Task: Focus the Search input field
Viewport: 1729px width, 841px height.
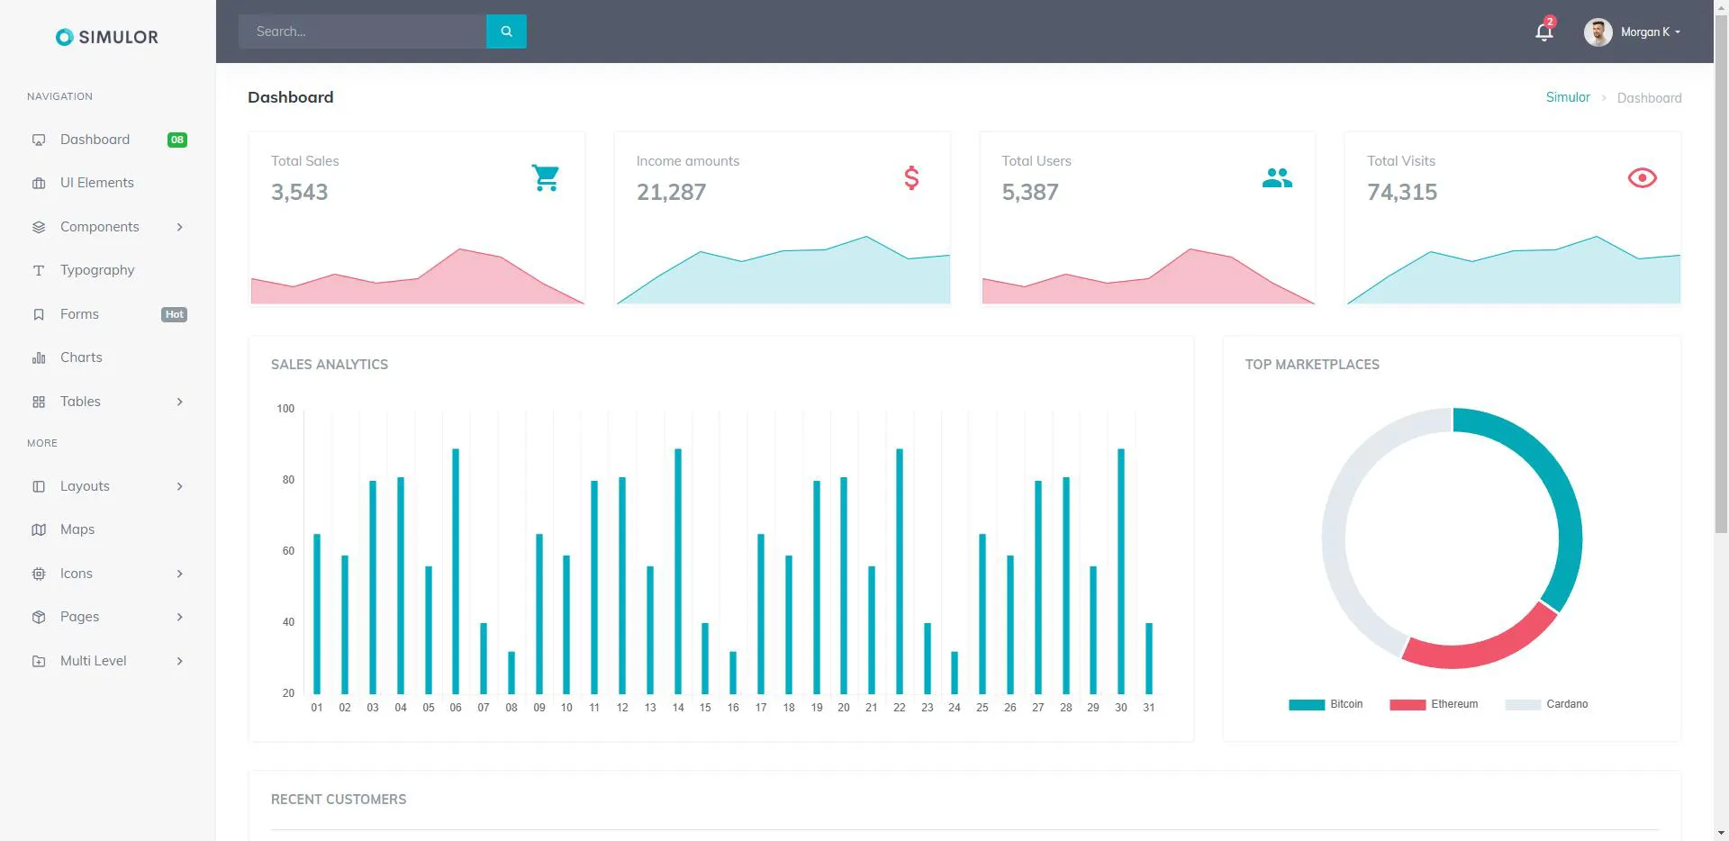Action: pyautogui.click(x=362, y=32)
